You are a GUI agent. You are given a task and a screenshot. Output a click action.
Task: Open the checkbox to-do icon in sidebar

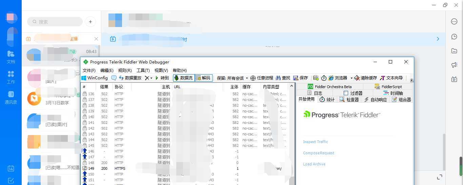point(11,180)
